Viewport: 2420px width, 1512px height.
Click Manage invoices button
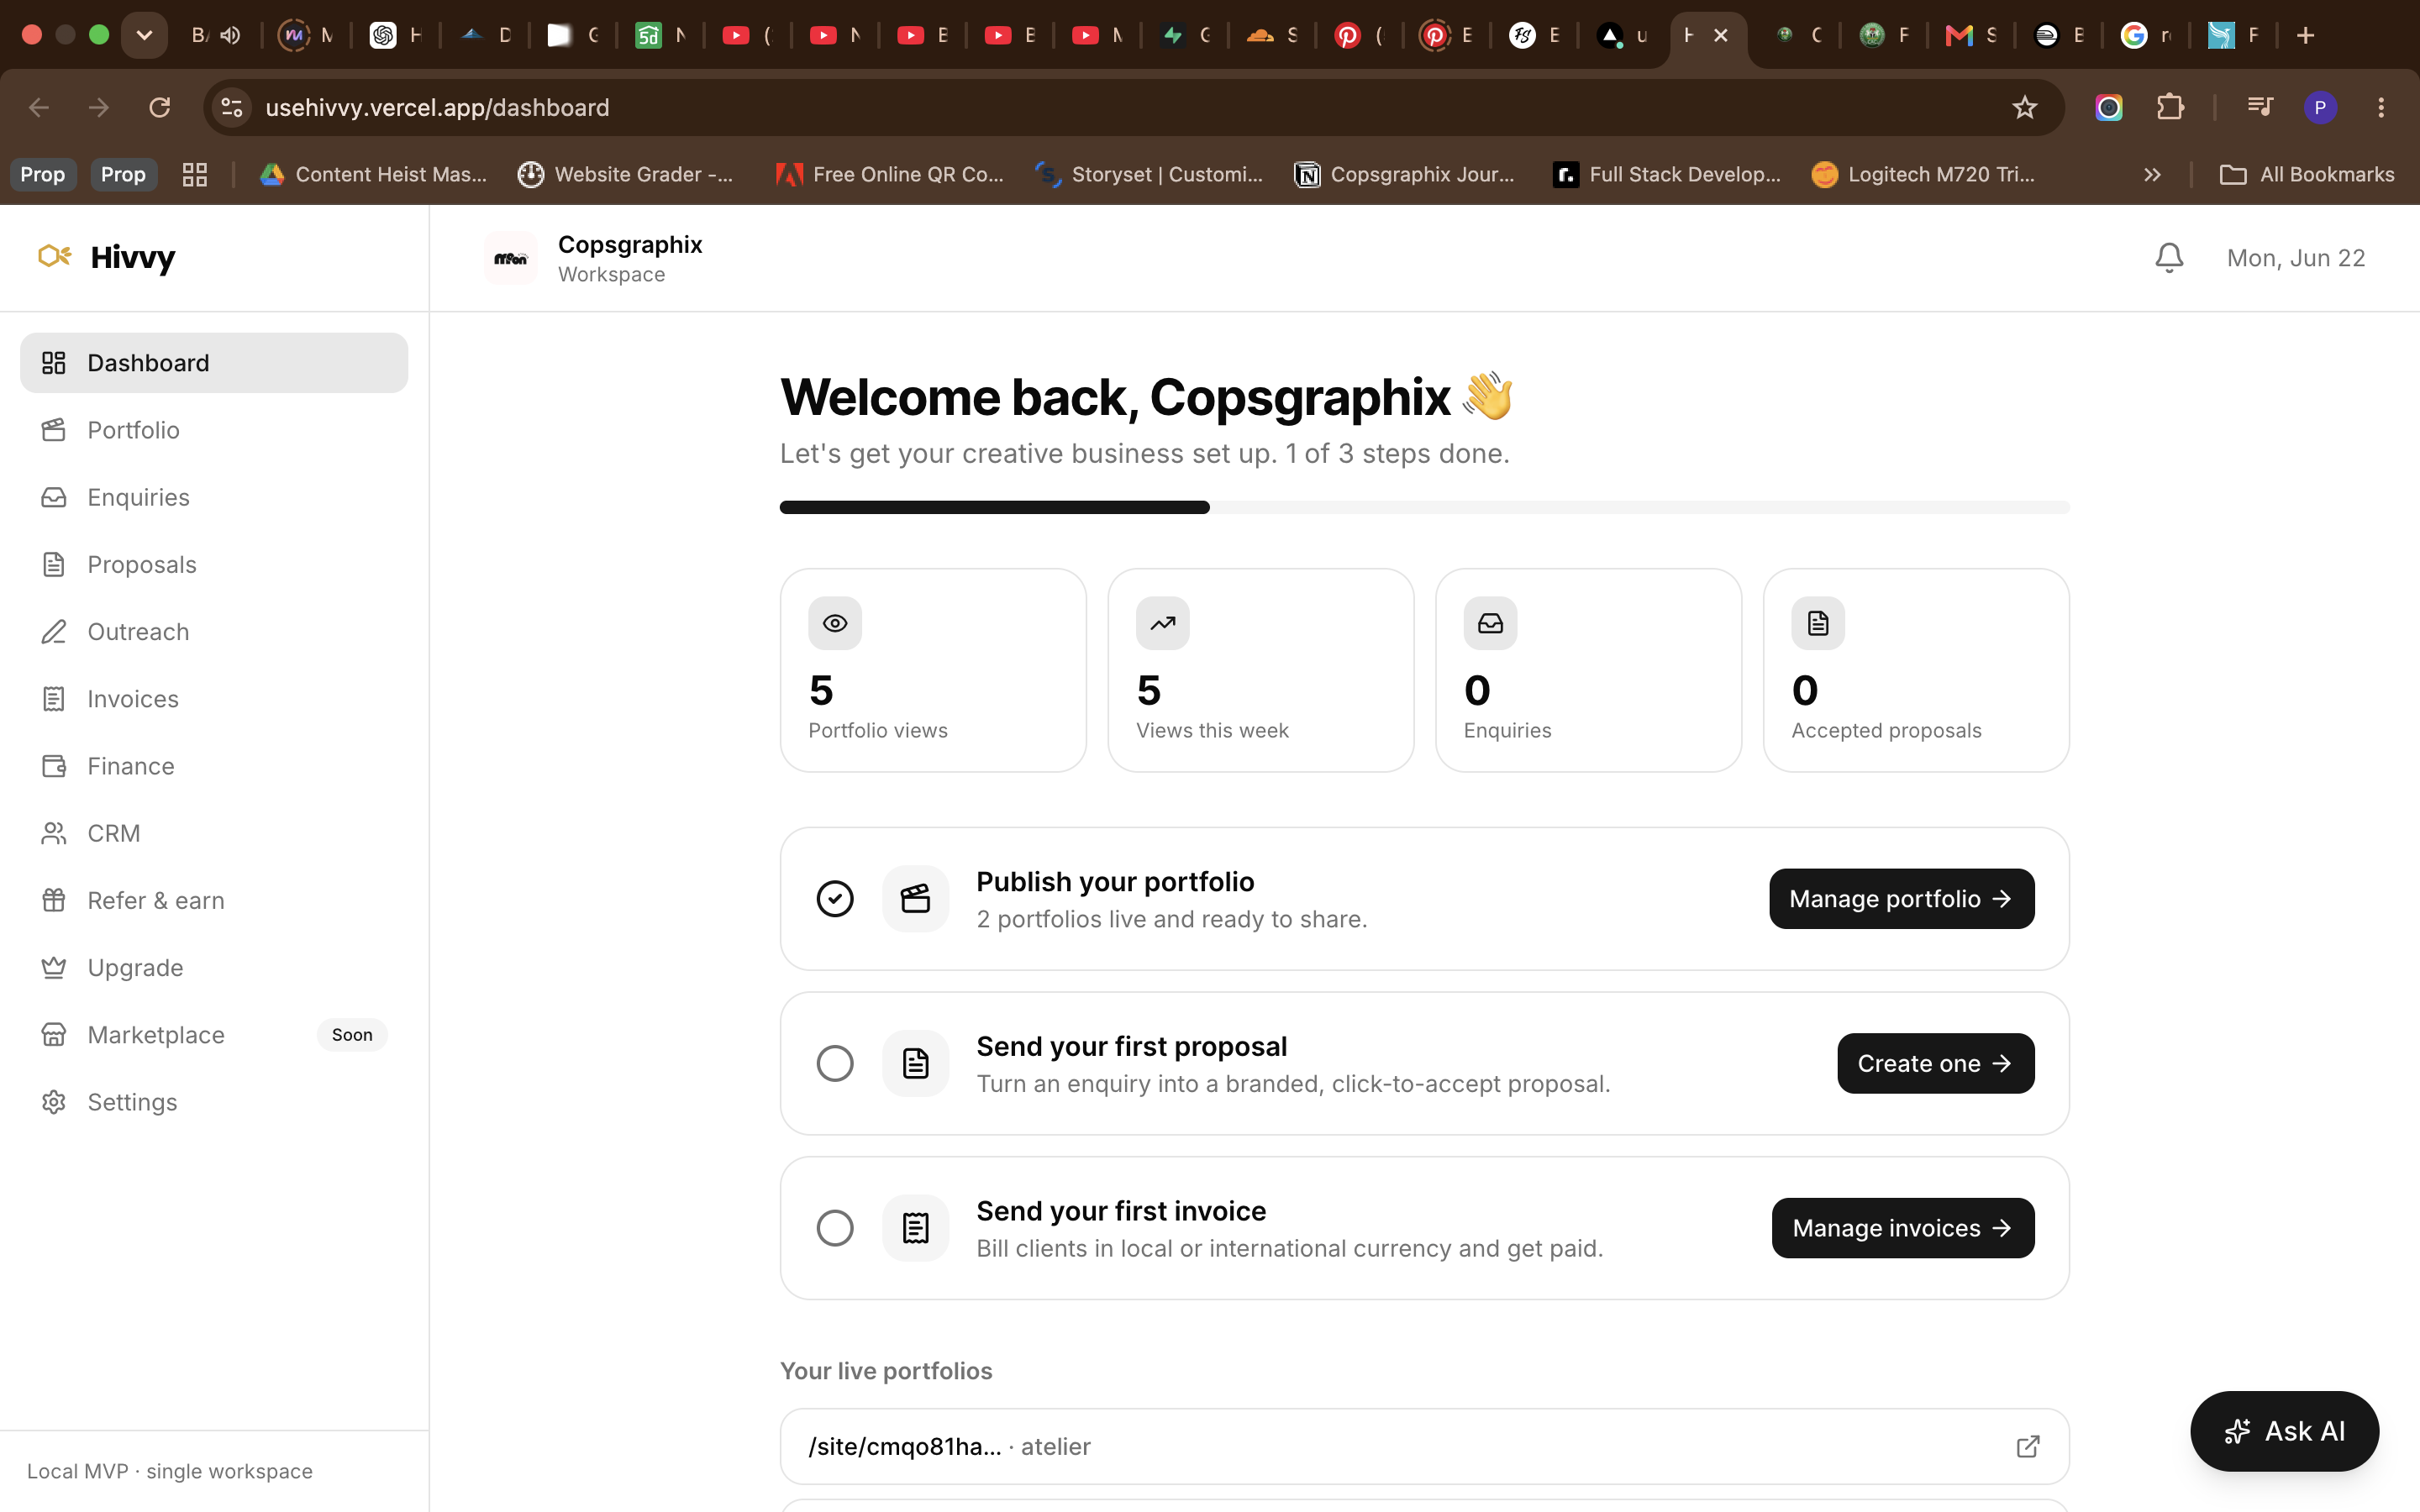[1902, 1228]
